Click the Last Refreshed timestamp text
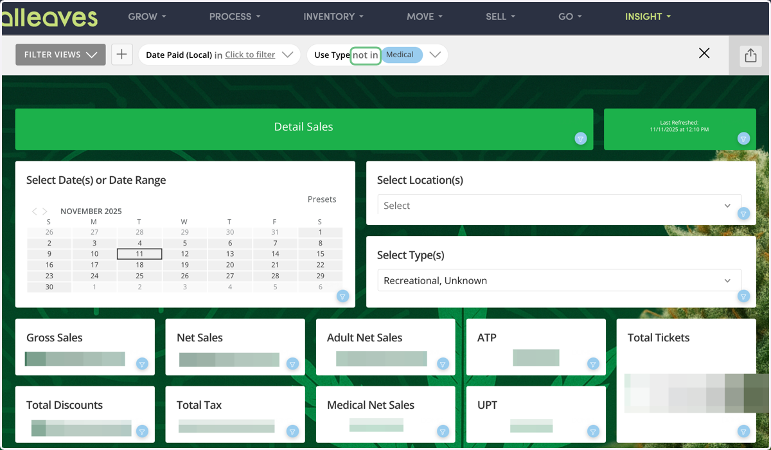The width and height of the screenshot is (771, 450). point(679,126)
